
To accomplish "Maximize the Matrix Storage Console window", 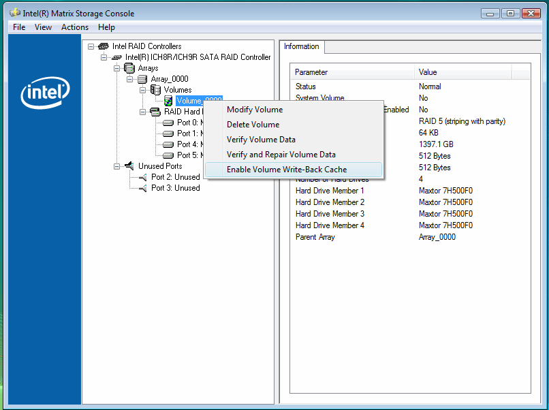I will click(510, 14).
